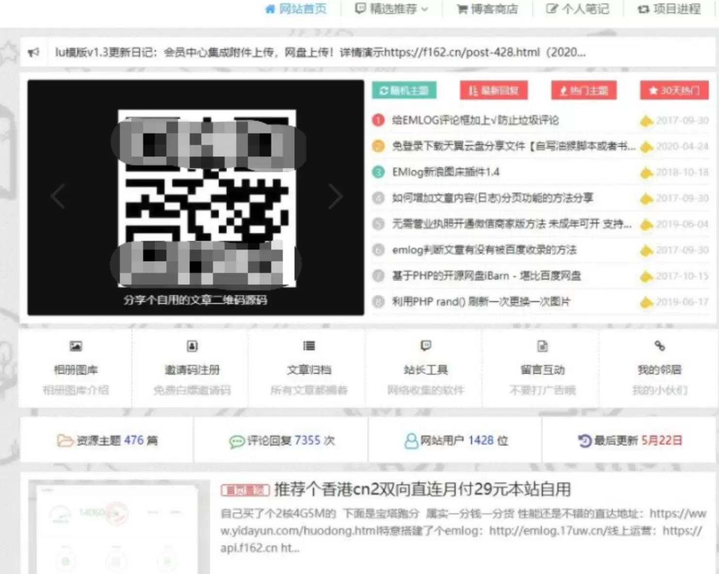719x574 pixels.
Task: Click date 2018-10-18 in topic list
Action: [x=682, y=172]
